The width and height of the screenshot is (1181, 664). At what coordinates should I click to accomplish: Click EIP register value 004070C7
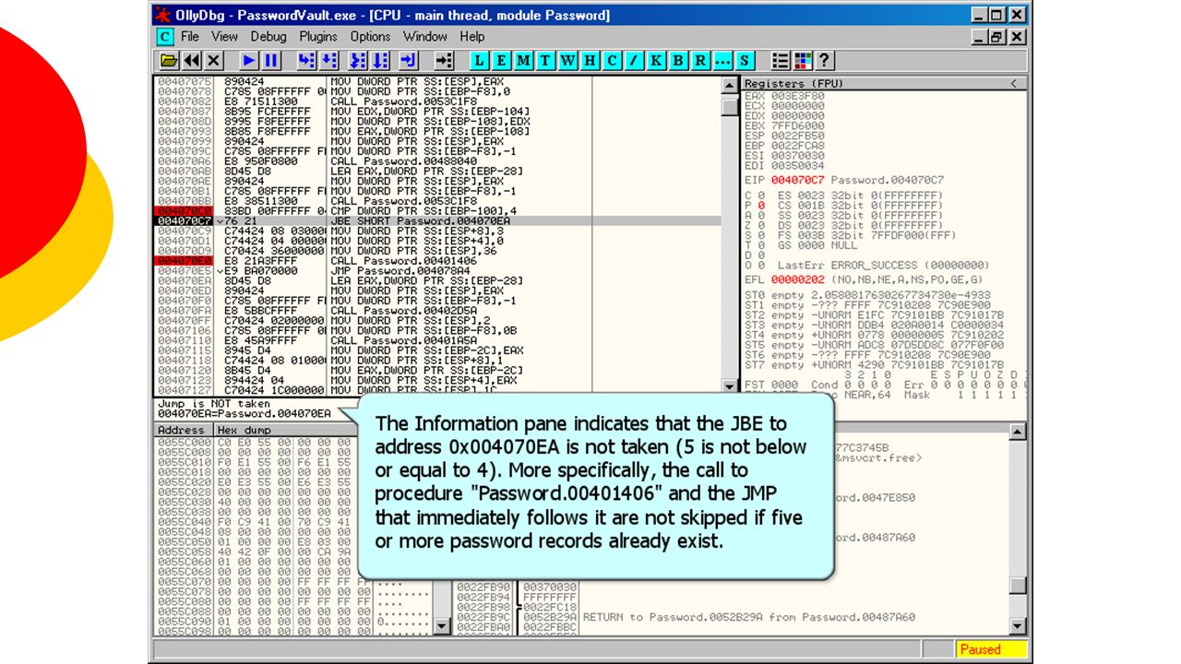(x=797, y=180)
